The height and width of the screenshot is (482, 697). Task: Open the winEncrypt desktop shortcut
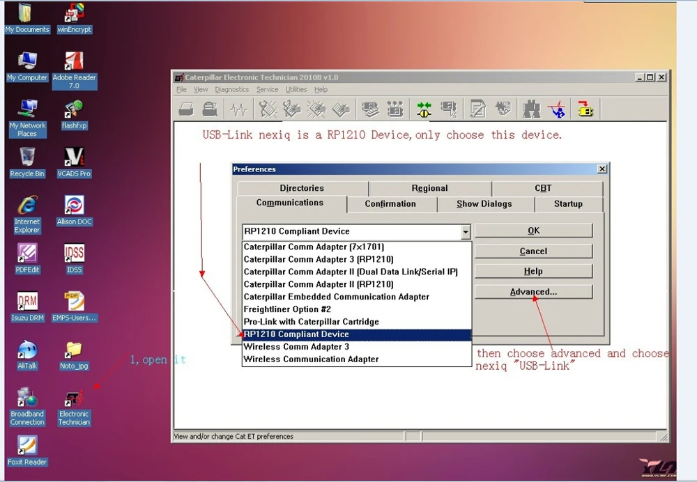(75, 18)
